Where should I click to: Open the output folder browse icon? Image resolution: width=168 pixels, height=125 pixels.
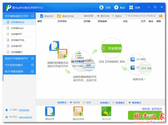pos(160,16)
